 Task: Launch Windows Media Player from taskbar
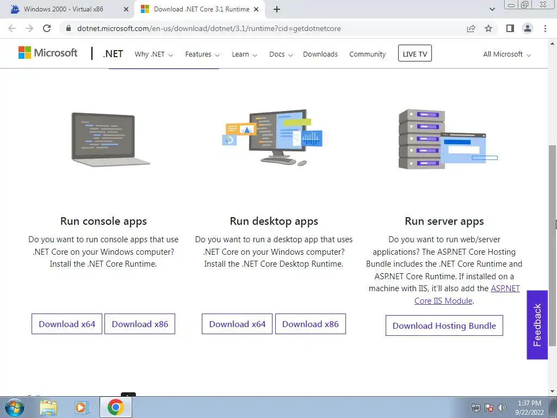82,408
